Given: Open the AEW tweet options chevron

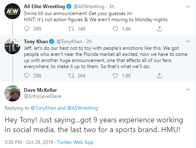Looking at the screenshot, I should tap(188, 7).
